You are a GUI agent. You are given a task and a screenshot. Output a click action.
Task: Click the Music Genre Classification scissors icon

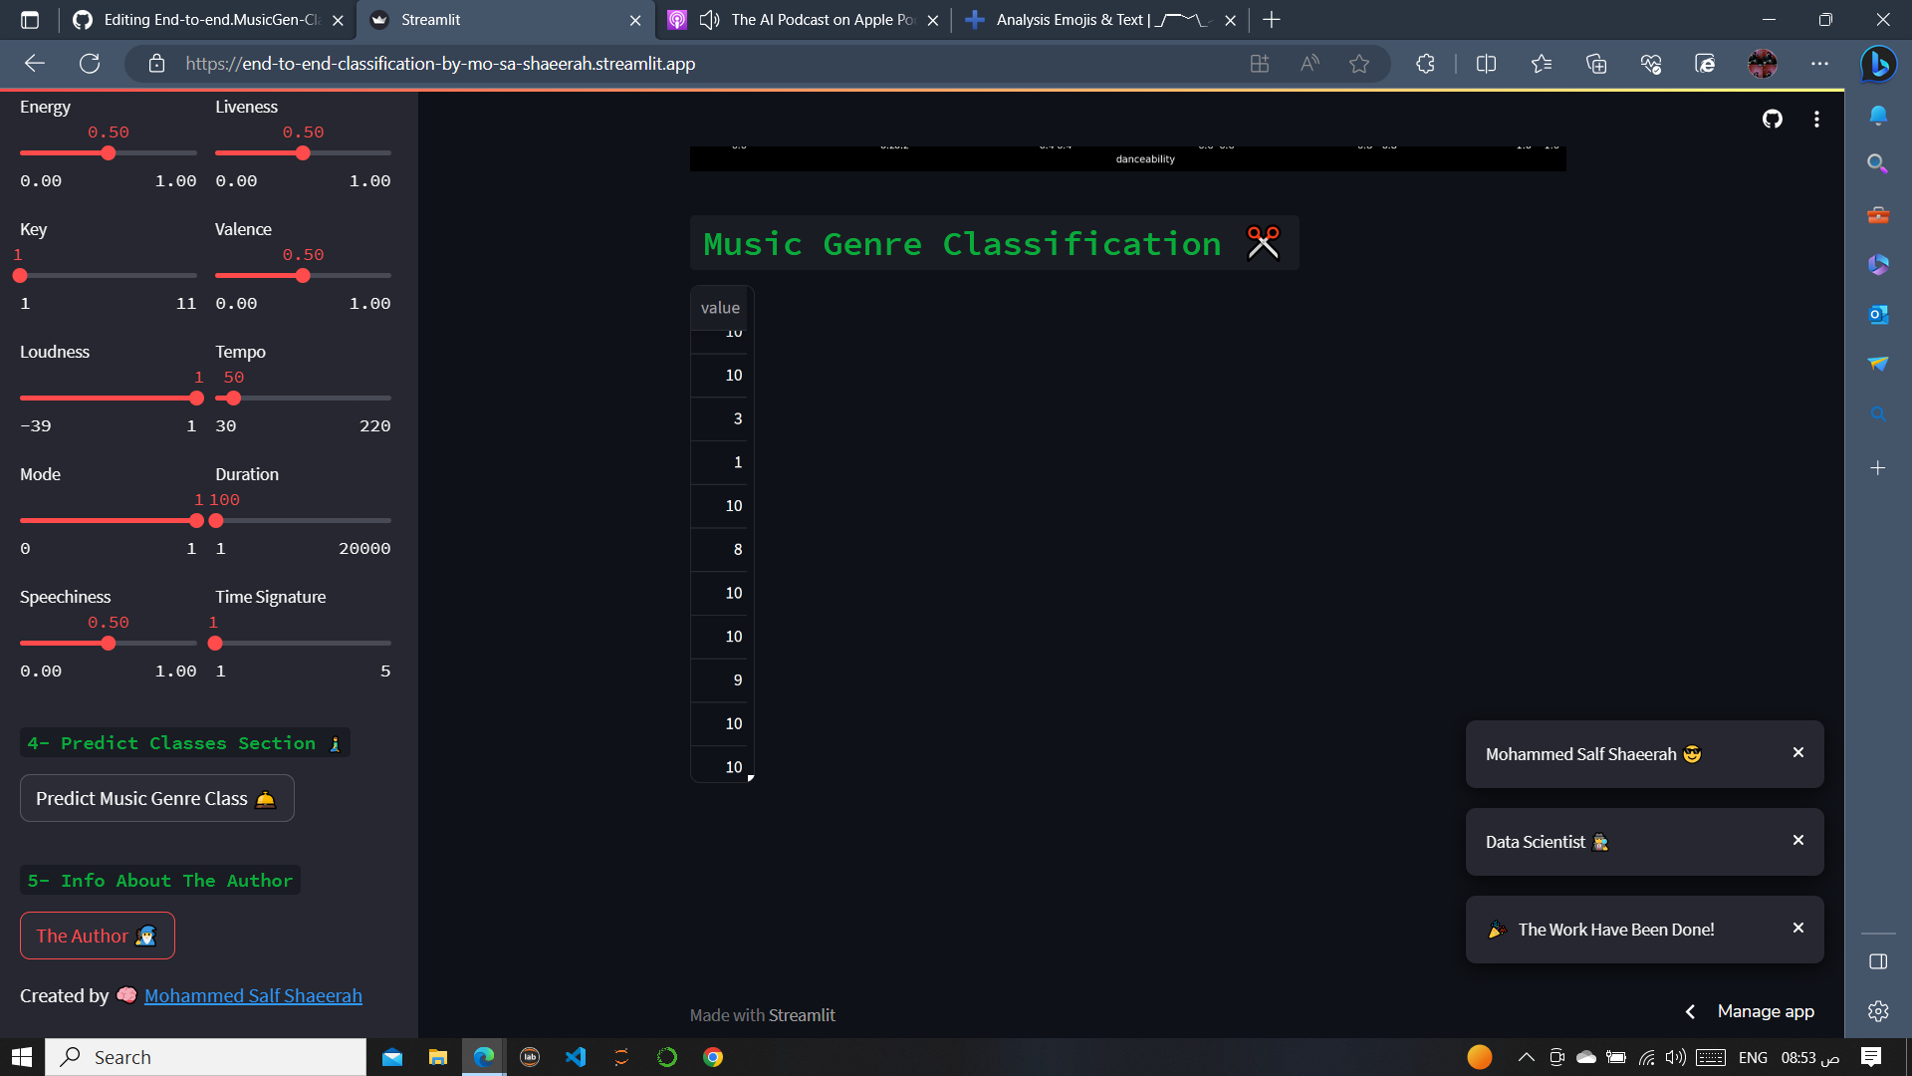1261,243
